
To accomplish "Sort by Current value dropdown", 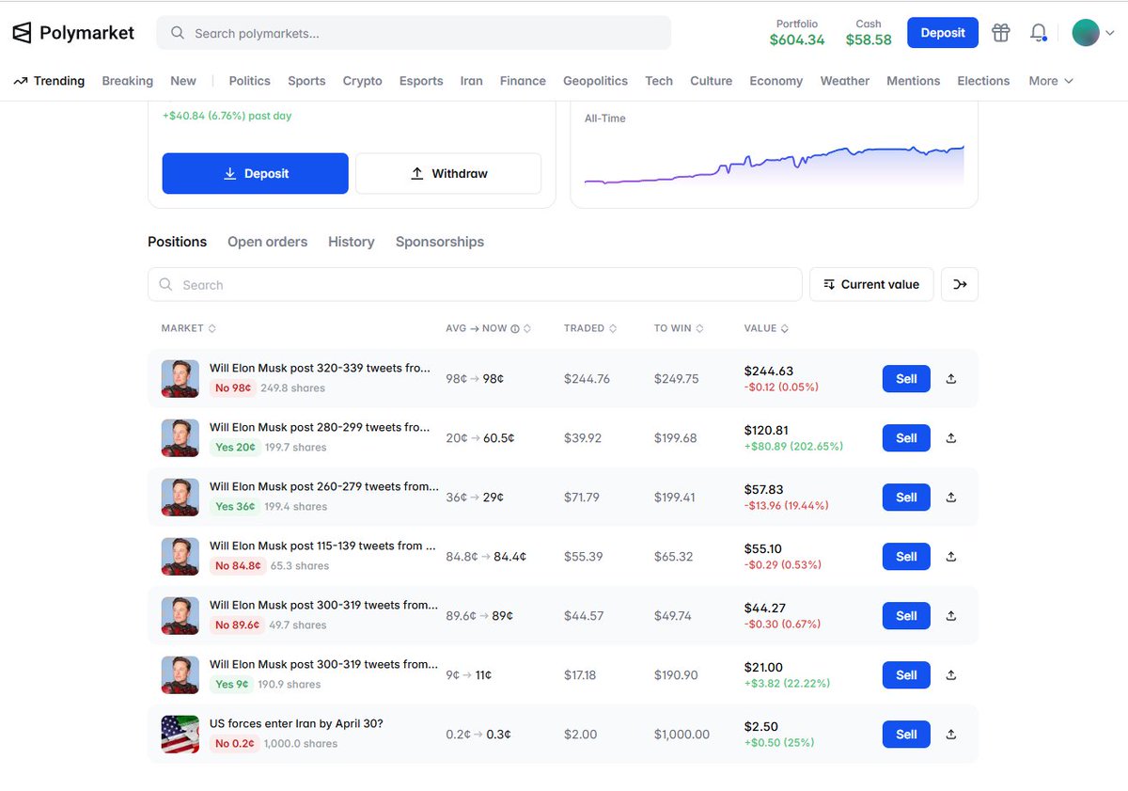I will coord(871,284).
